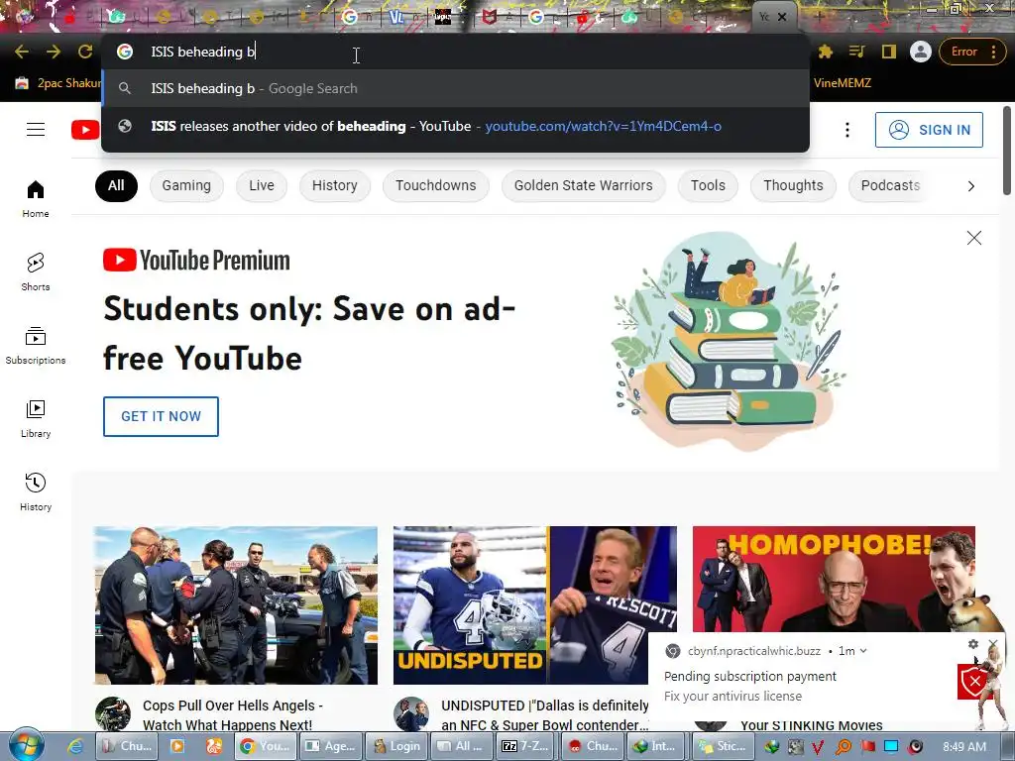This screenshot has width=1015, height=761.
Task: Open the Hells Angels video thumbnail
Action: [236, 605]
